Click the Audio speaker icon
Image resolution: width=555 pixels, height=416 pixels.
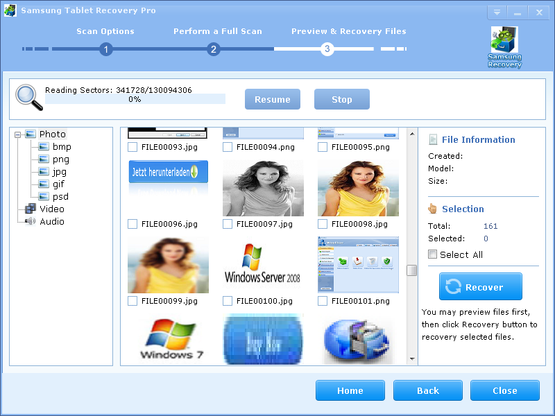point(31,221)
